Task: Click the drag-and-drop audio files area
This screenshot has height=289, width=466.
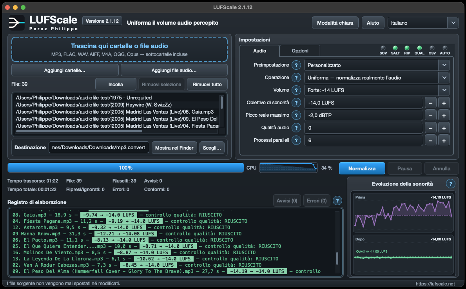Action: [x=120, y=49]
